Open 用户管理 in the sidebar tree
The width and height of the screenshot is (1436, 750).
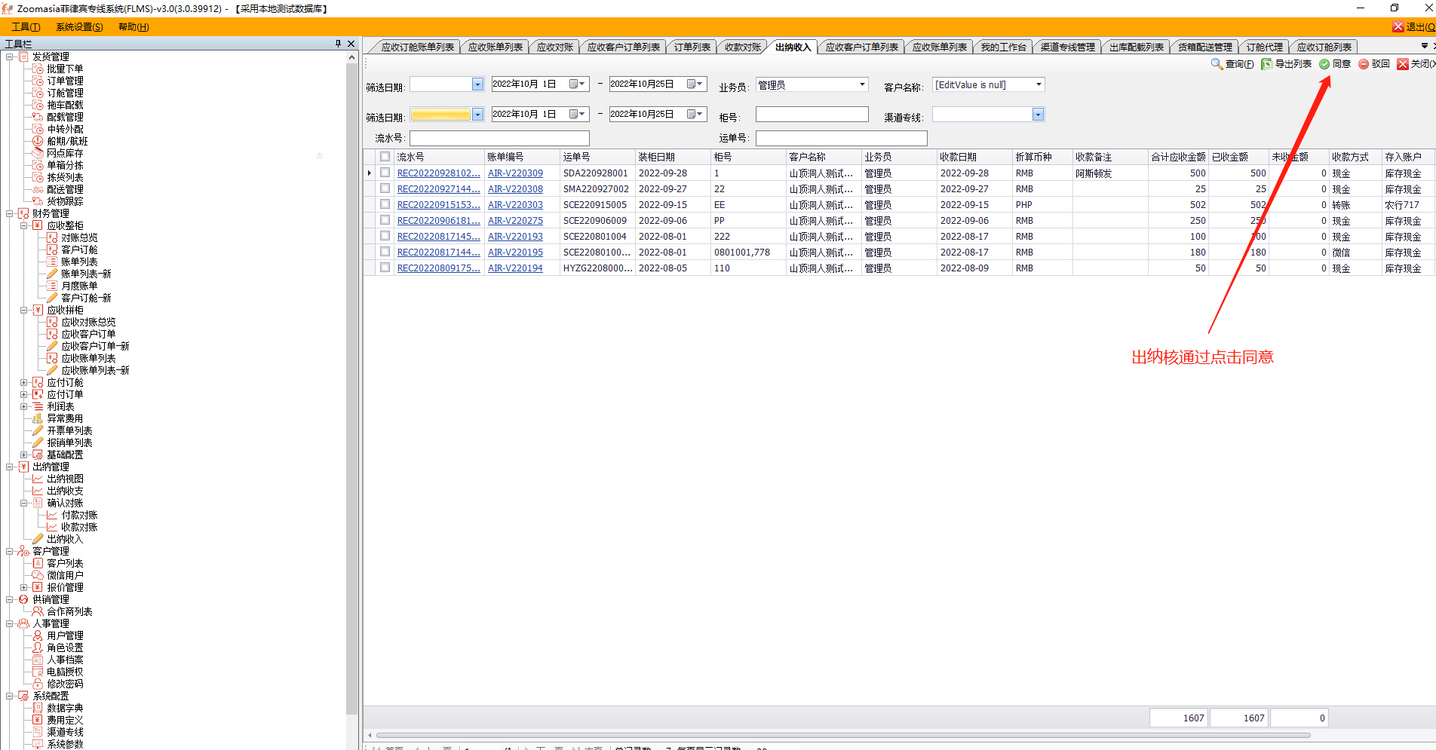tap(65, 635)
